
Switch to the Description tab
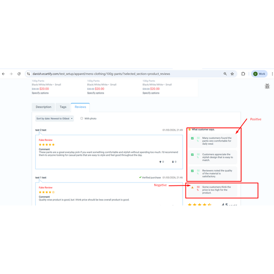click(x=43, y=107)
